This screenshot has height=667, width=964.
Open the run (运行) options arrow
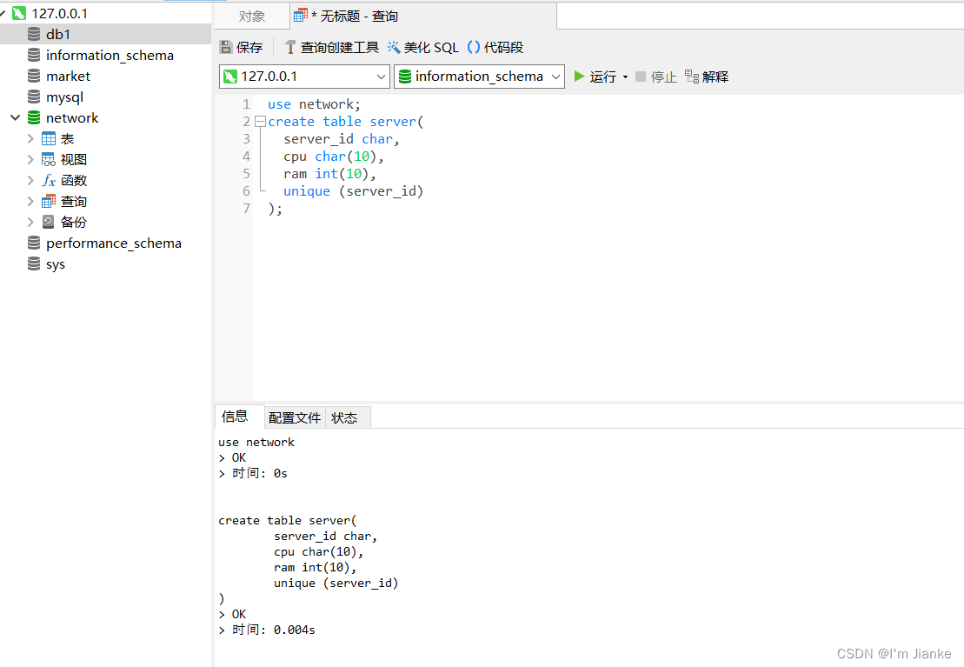[625, 77]
